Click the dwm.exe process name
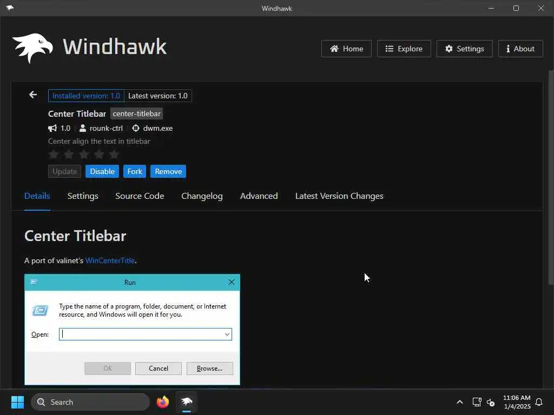The image size is (554, 415). point(158,128)
